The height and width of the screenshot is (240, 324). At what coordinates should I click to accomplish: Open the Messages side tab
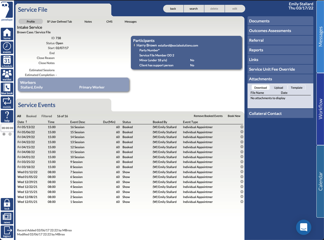[x=320, y=37]
